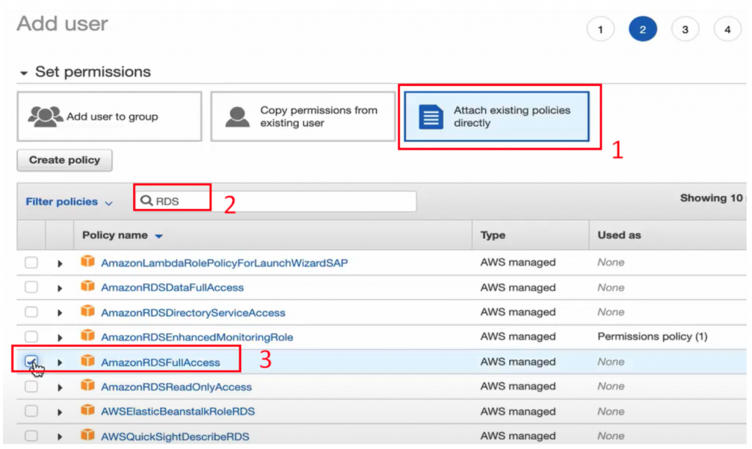Viewport: 752px width, 449px height.
Task: Open the AmazonRDSFullAccess policy link
Action: (160, 362)
